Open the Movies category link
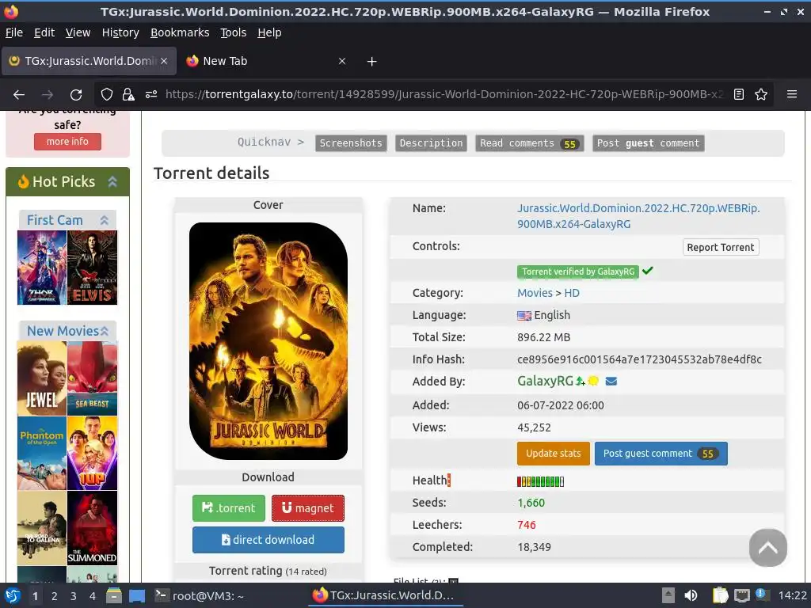 (535, 293)
